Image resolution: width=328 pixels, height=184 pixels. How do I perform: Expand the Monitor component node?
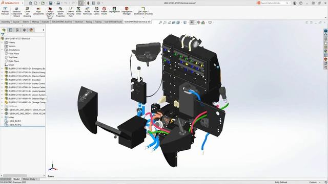coord(2,80)
